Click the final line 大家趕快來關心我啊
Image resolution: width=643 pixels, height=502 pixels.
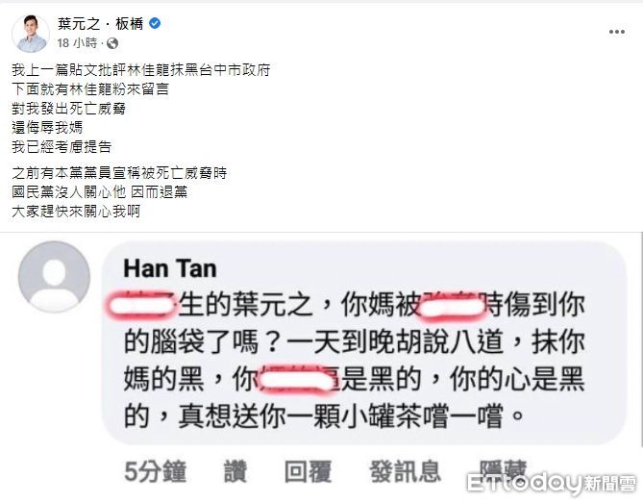tap(76, 212)
